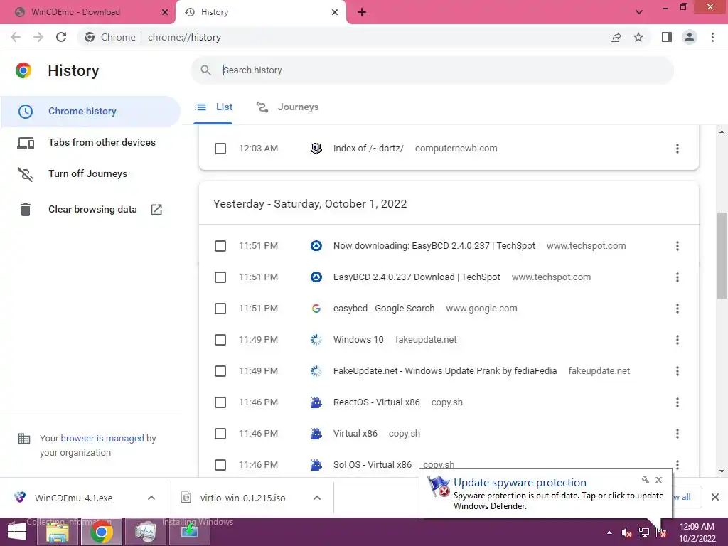728x546 pixels.
Task: Switch to the Journeys tab
Action: [x=287, y=107]
